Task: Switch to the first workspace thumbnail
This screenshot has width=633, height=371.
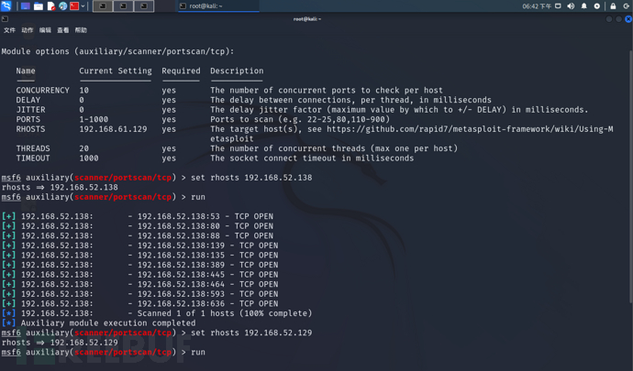Action: 103,6
